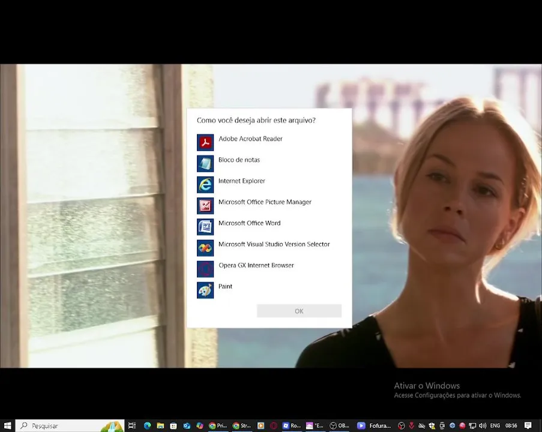Switch to the "E..." photo taskbar window
This screenshot has width=542, height=432.
click(315, 425)
